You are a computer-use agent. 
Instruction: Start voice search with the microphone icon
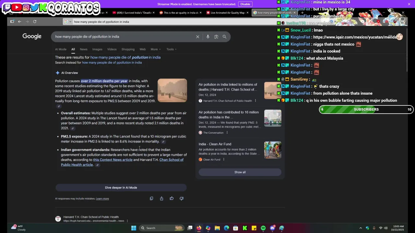(208, 37)
